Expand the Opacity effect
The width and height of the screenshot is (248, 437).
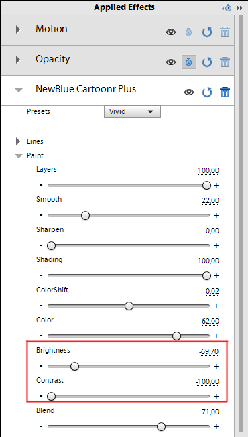pos(18,60)
